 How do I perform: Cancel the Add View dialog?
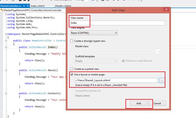(x=157, y=103)
